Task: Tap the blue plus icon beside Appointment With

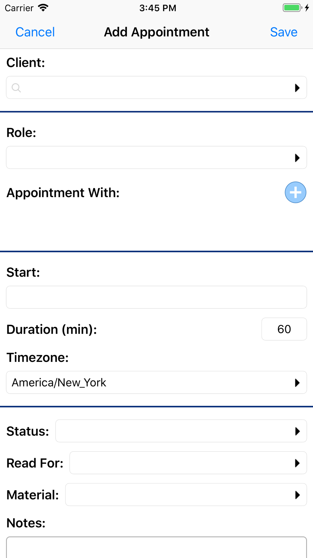Action: tap(295, 192)
